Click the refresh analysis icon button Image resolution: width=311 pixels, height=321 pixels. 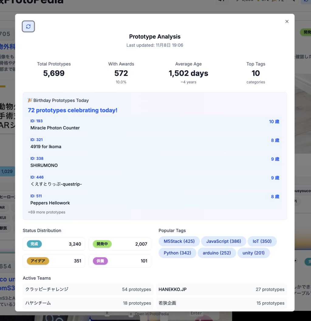(x=28, y=26)
